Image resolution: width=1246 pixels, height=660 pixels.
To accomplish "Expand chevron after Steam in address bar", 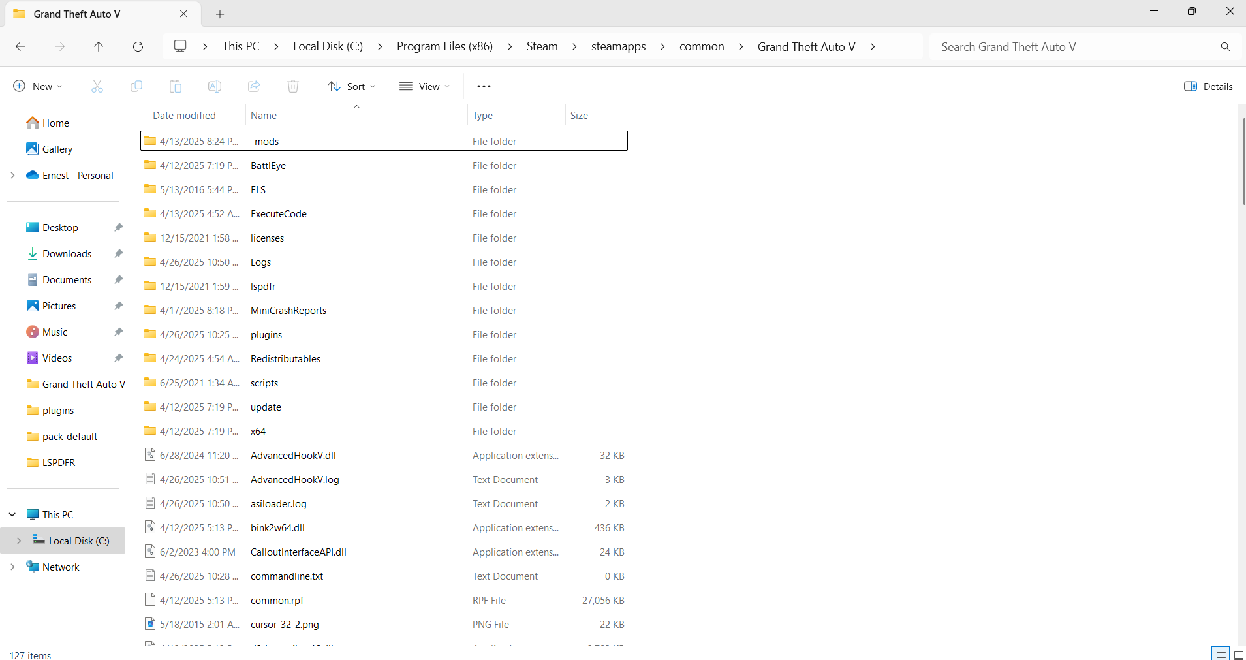I will tap(574, 46).
